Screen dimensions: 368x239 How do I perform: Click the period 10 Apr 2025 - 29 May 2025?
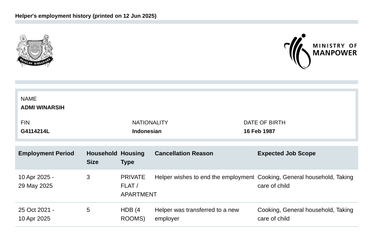[x=36, y=181]
